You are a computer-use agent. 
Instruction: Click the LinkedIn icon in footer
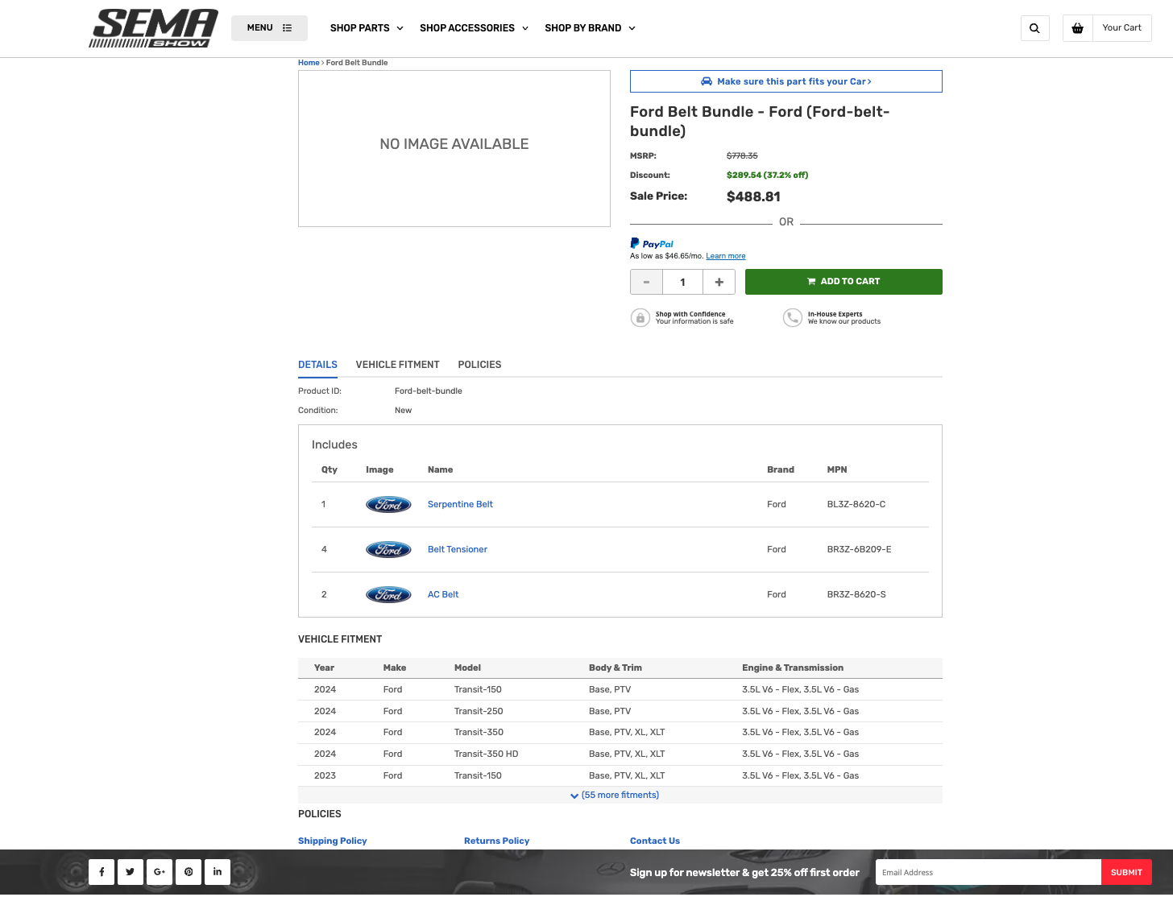(218, 872)
